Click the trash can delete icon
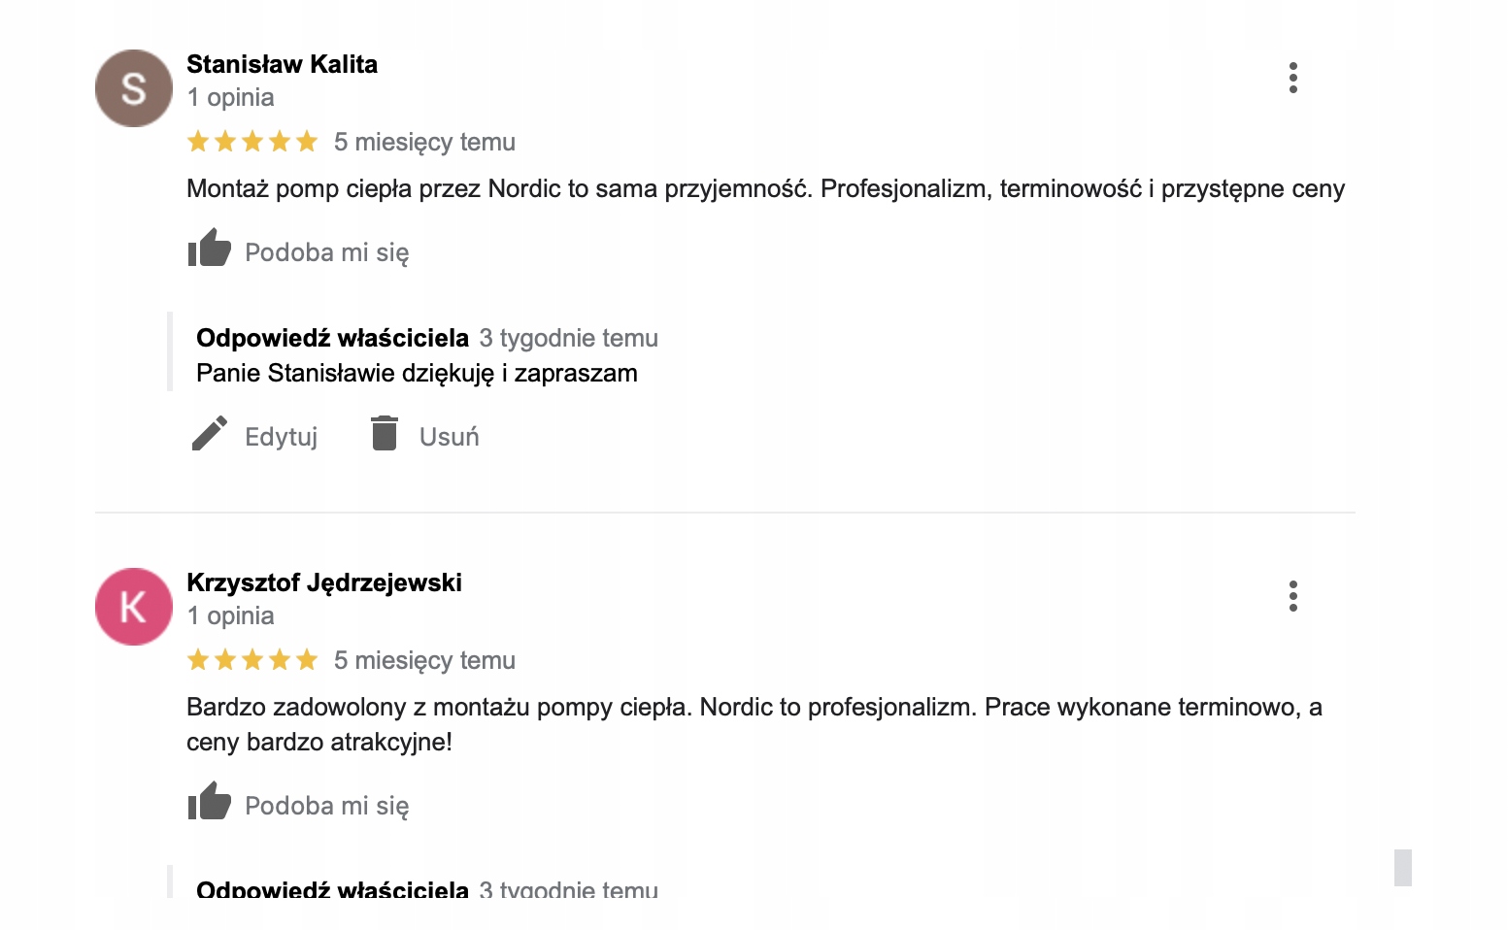Image resolution: width=1508 pixels, height=930 pixels. [x=385, y=433]
